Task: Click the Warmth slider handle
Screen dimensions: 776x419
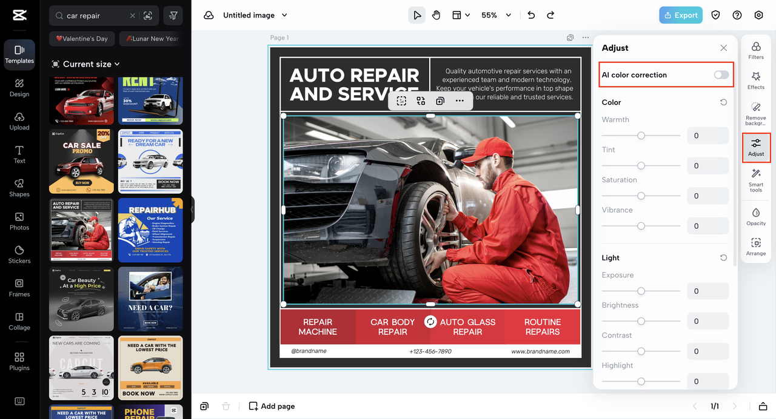Action: (641, 136)
